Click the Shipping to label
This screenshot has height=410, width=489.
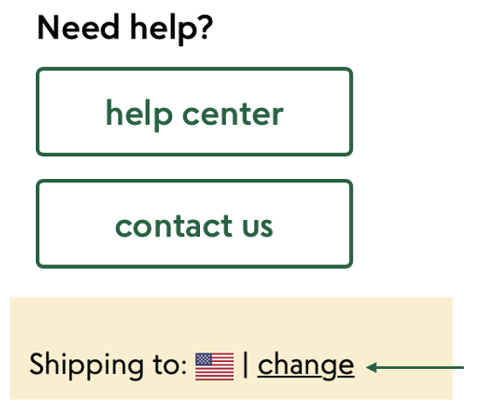(x=108, y=366)
